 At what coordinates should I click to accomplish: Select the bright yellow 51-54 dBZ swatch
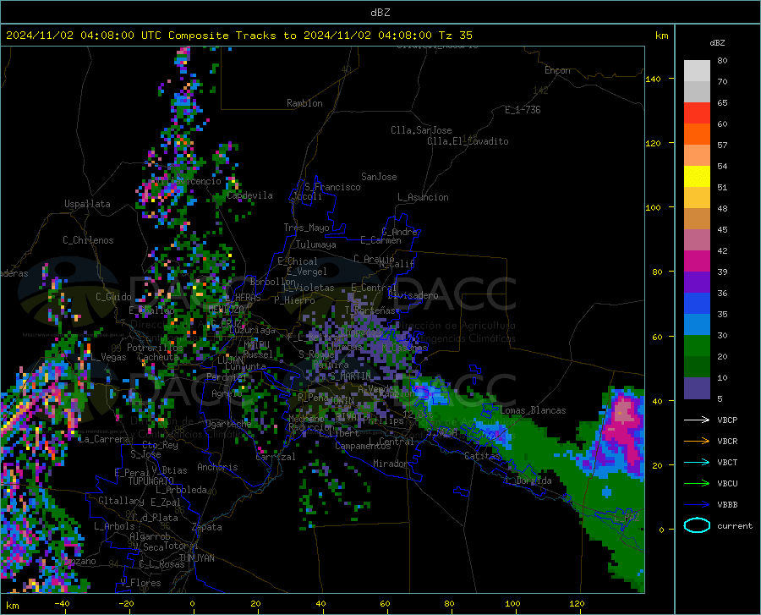[697, 177]
